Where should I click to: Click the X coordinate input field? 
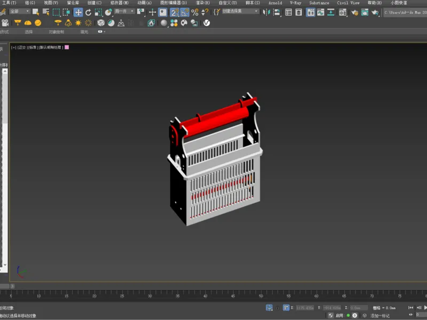pyautogui.click(x=305, y=308)
